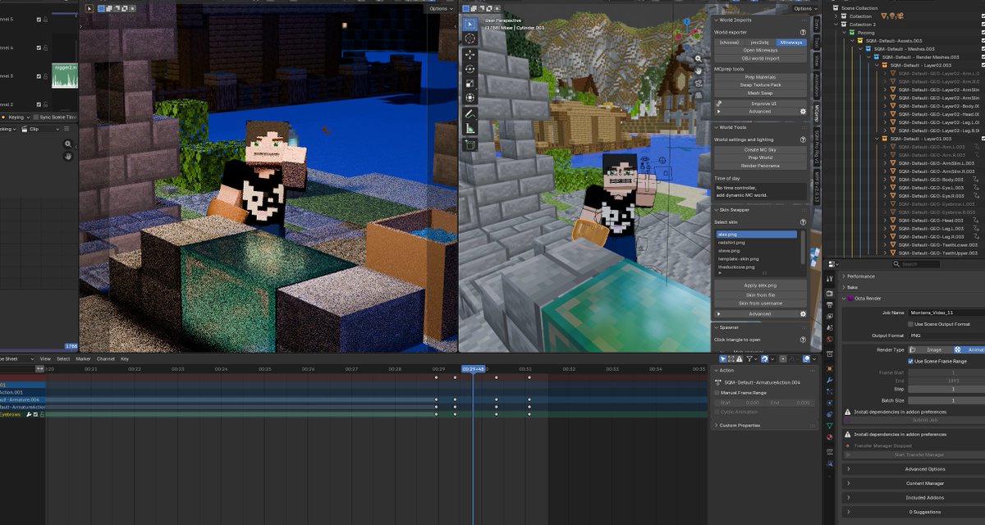Click the Batch Size value field

tap(946, 400)
